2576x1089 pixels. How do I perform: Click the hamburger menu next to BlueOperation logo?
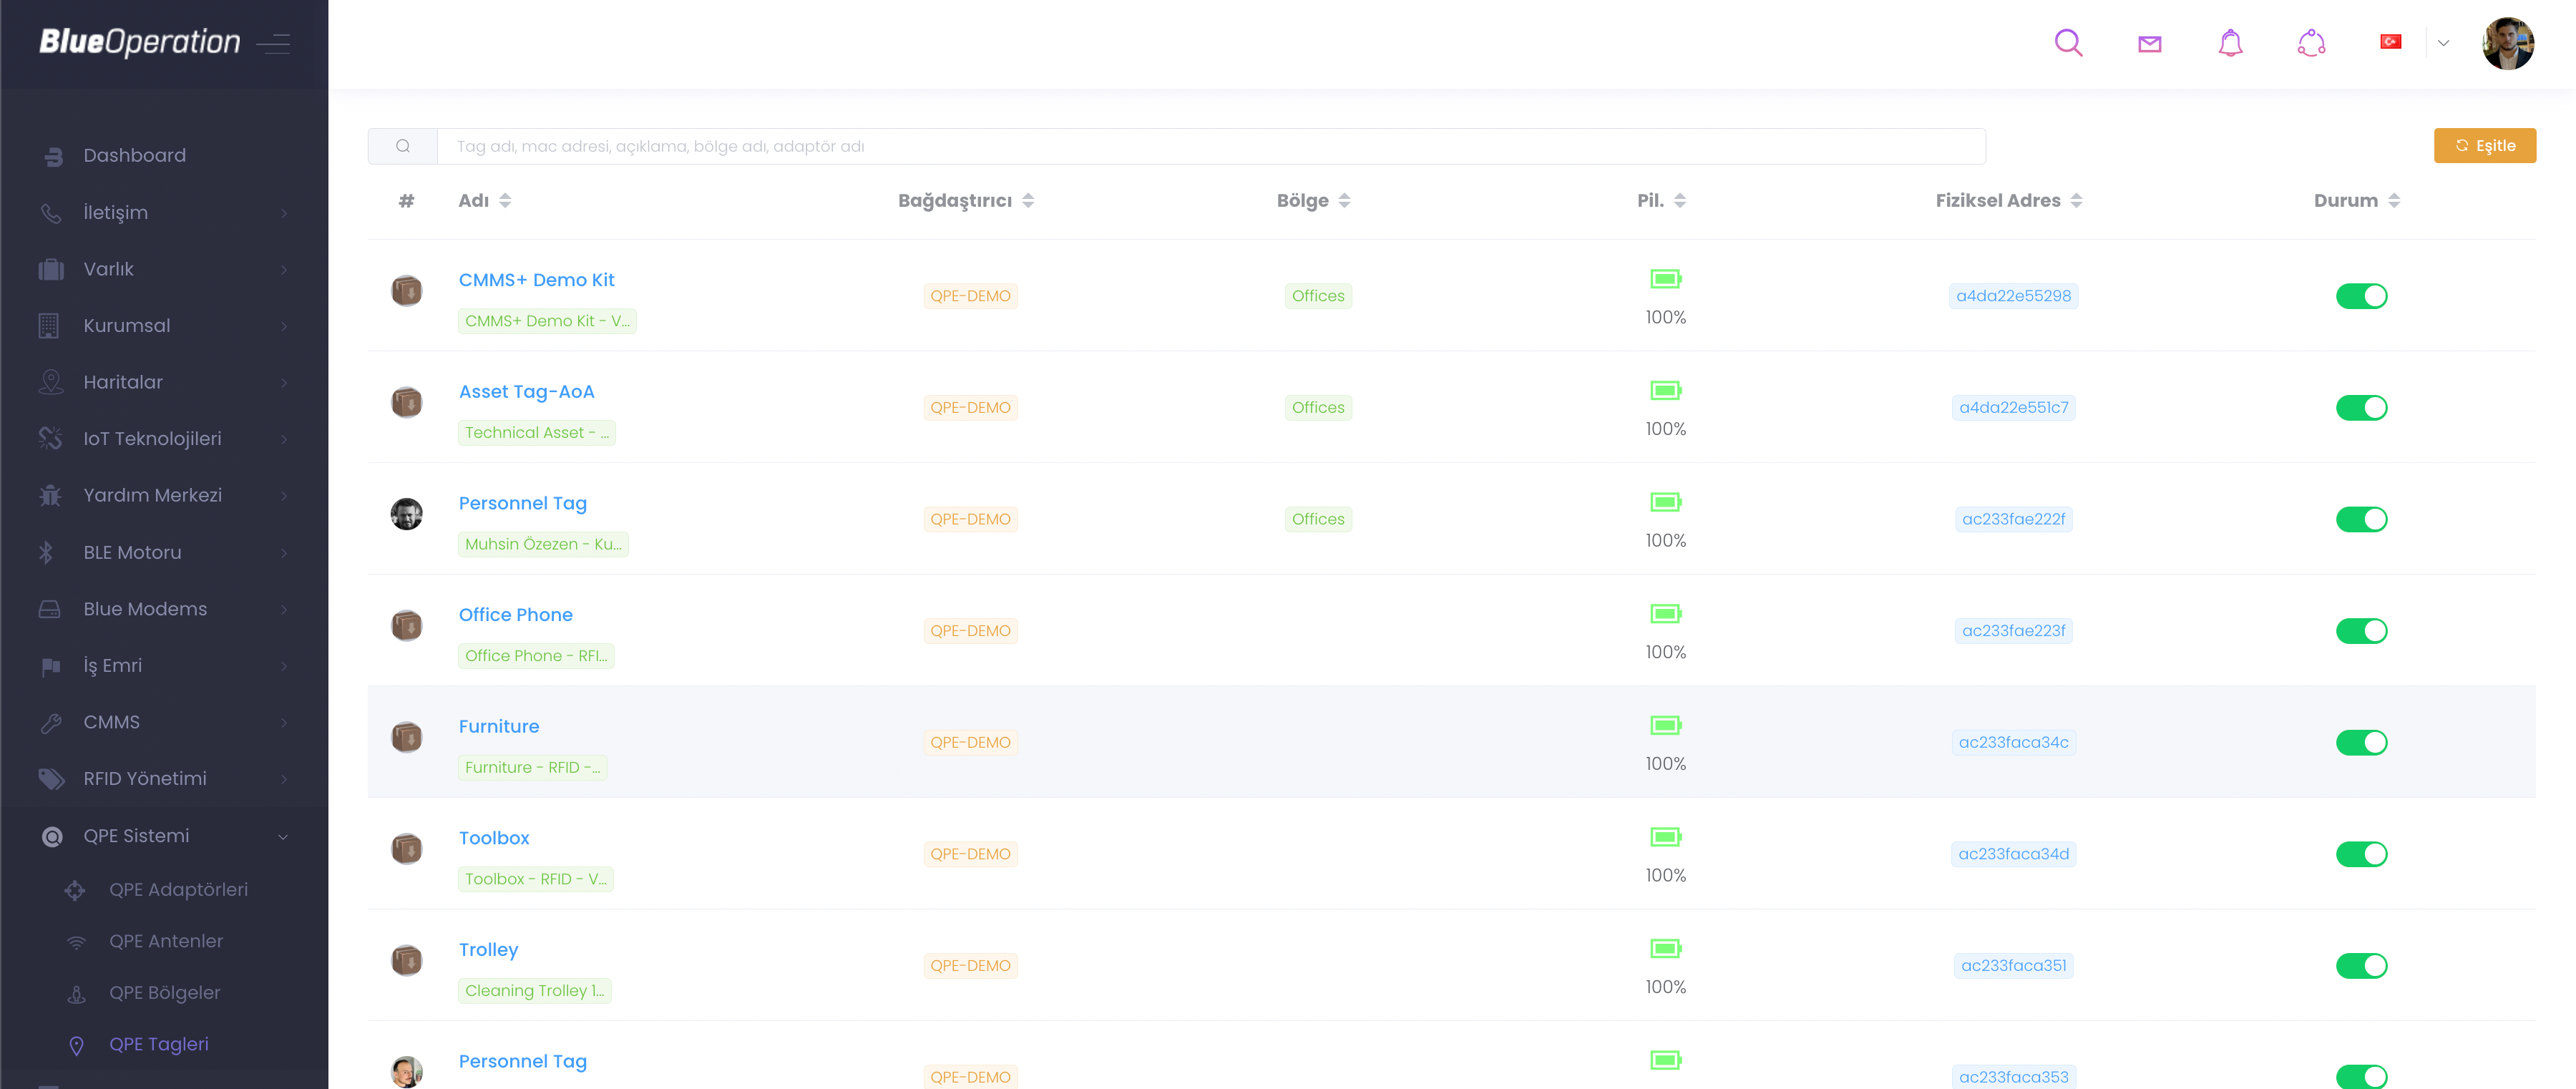[273, 43]
